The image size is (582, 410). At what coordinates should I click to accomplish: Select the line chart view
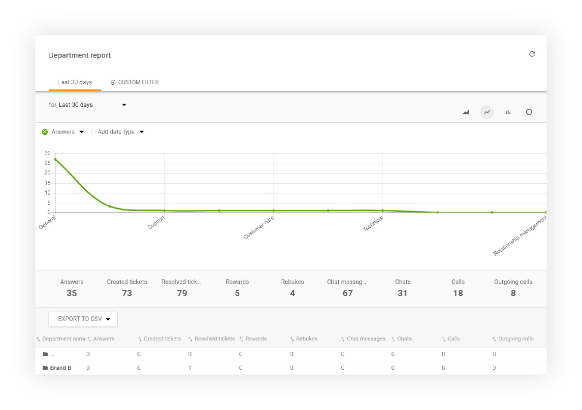pos(486,112)
